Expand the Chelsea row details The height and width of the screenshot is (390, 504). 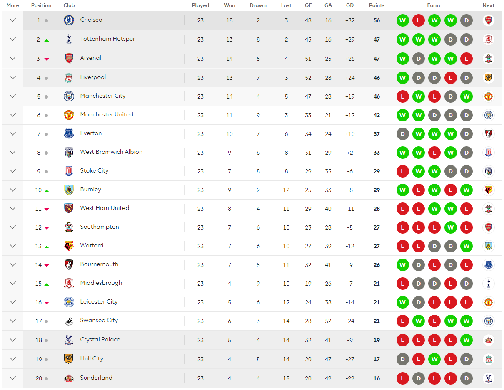point(12,20)
